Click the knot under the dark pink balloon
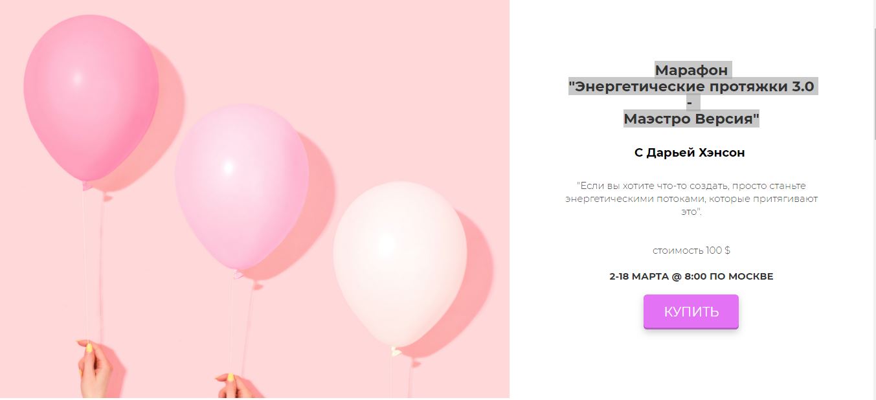This screenshot has height=400, width=876. click(87, 186)
